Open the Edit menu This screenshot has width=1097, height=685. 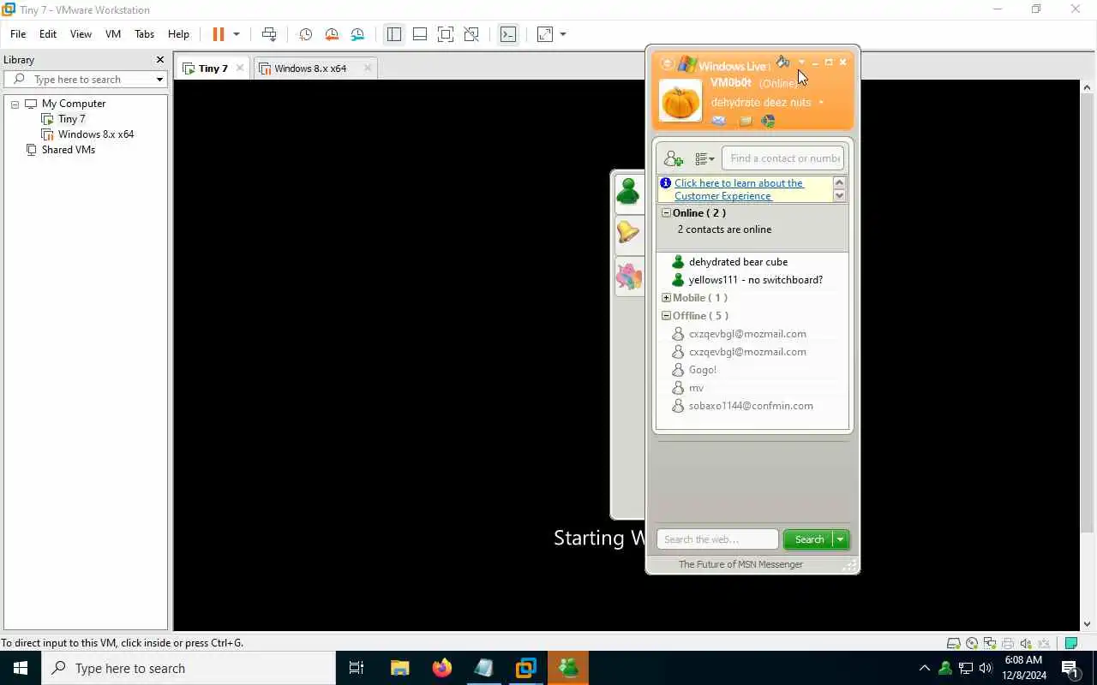click(x=48, y=34)
